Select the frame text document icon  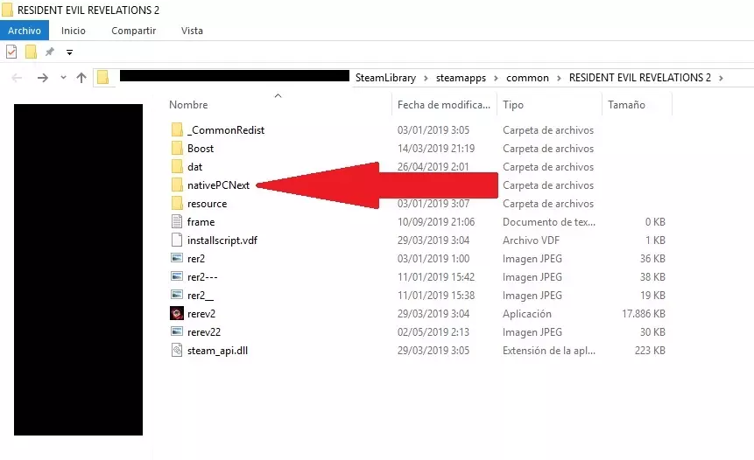tap(177, 221)
